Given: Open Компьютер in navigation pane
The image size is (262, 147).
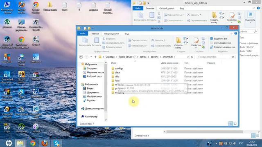Looking at the screenshot, I should [91, 116].
